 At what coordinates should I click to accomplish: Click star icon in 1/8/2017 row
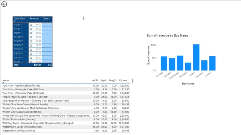(x=31, y=33)
